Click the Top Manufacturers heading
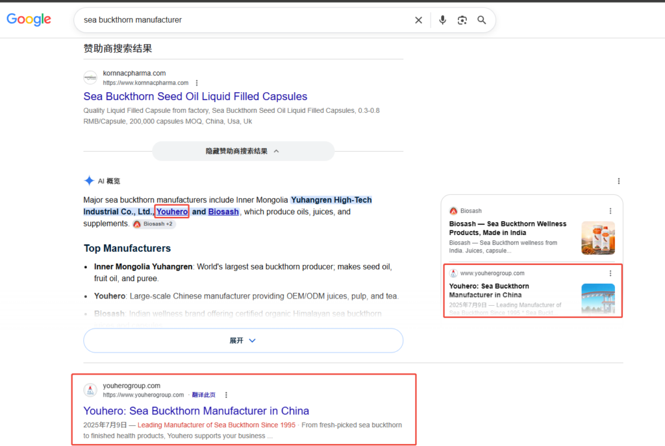 (x=127, y=248)
